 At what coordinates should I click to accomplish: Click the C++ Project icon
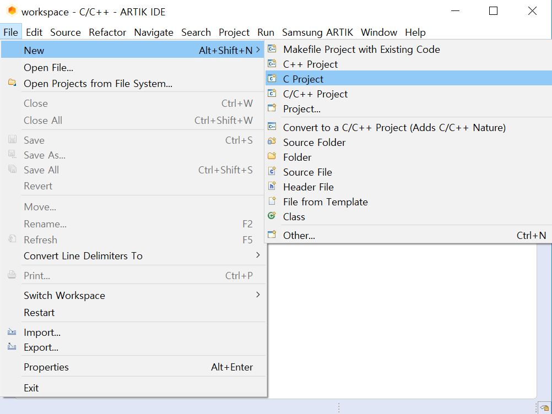point(272,63)
